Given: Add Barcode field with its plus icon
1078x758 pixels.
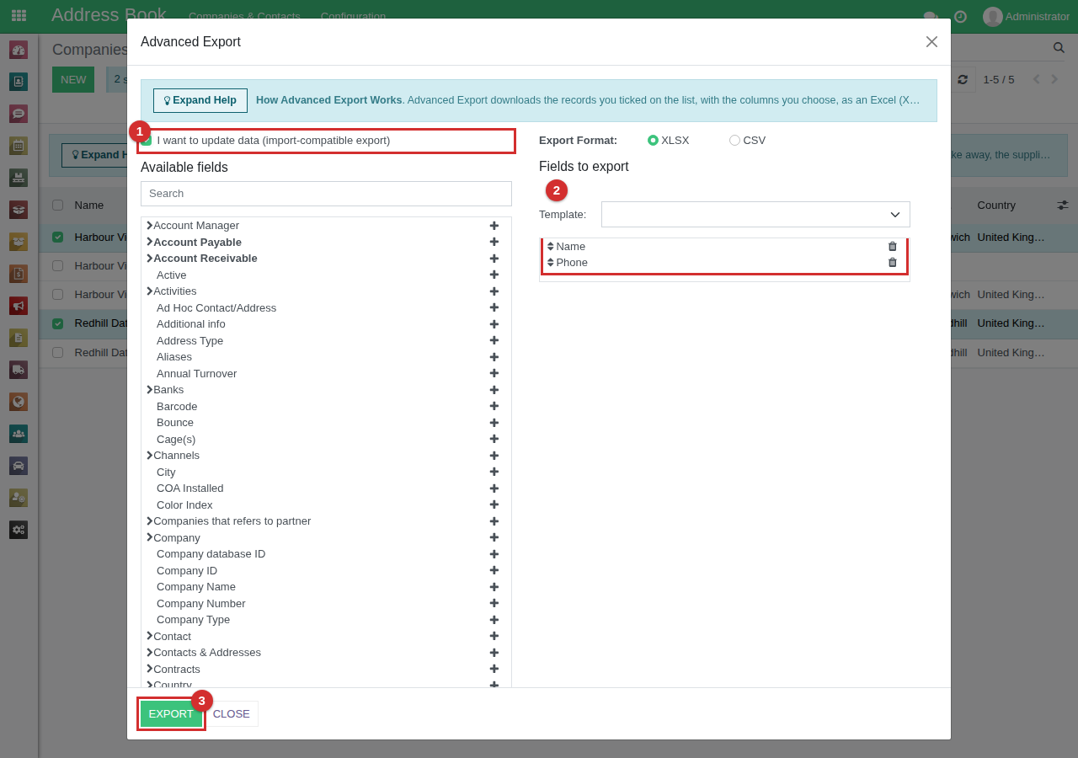Looking at the screenshot, I should pyautogui.click(x=494, y=406).
